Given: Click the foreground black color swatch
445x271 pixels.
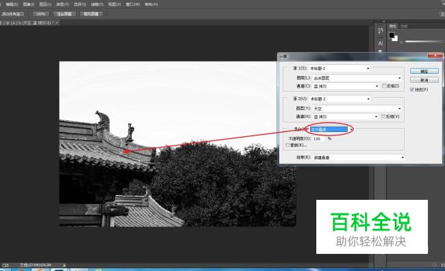Looking at the screenshot, I should pos(392,35).
